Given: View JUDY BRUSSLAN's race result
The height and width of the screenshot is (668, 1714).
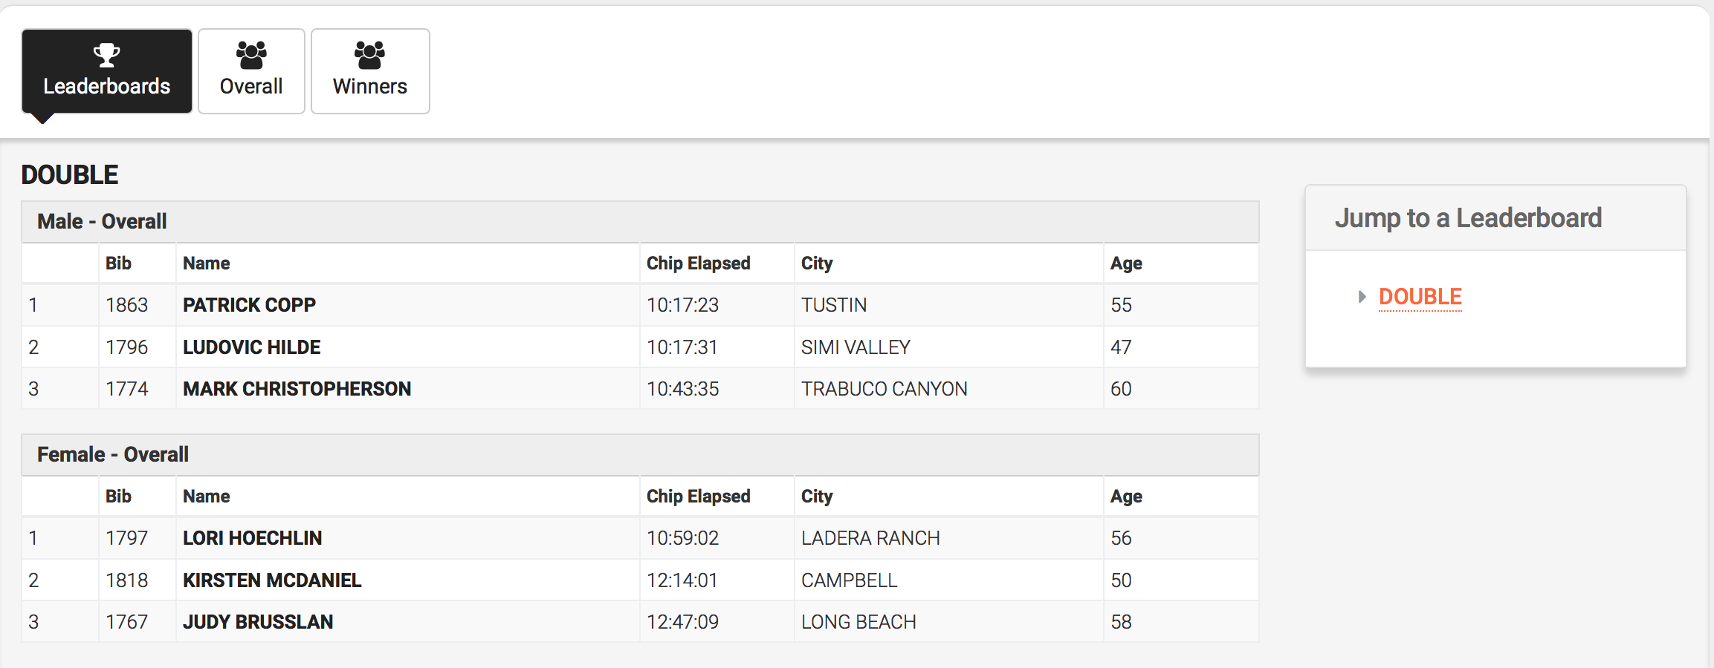Looking at the screenshot, I should pyautogui.click(x=258, y=622).
